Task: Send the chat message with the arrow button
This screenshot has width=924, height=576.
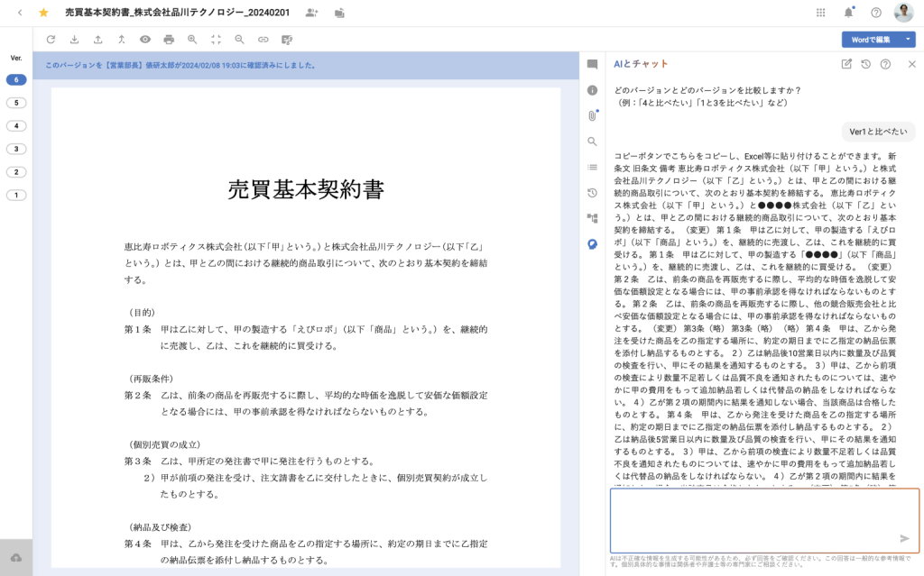Action: (905, 538)
